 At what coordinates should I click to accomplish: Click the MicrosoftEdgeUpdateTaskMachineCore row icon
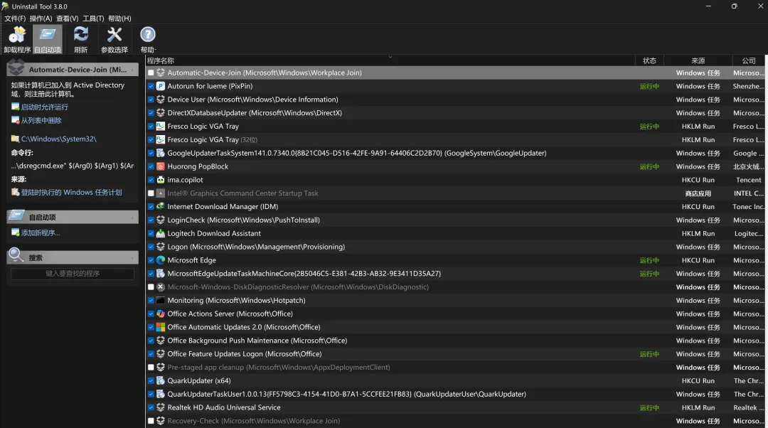pyautogui.click(x=160, y=274)
